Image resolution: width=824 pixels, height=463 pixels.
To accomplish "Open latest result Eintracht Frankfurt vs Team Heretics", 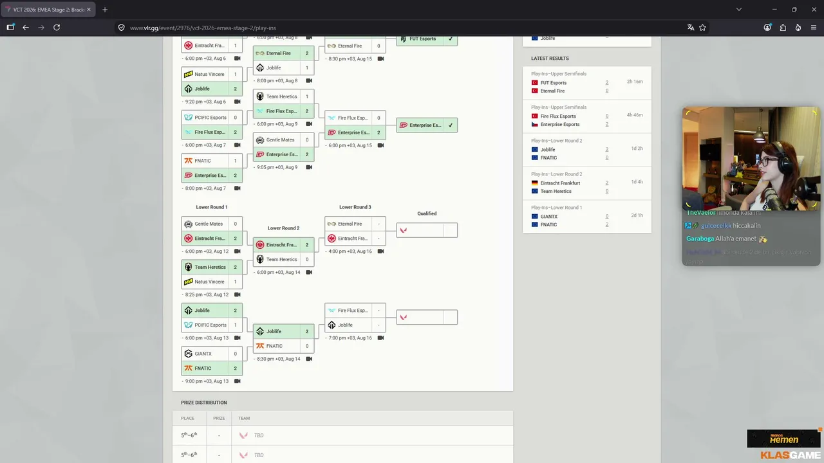I will pos(587,183).
